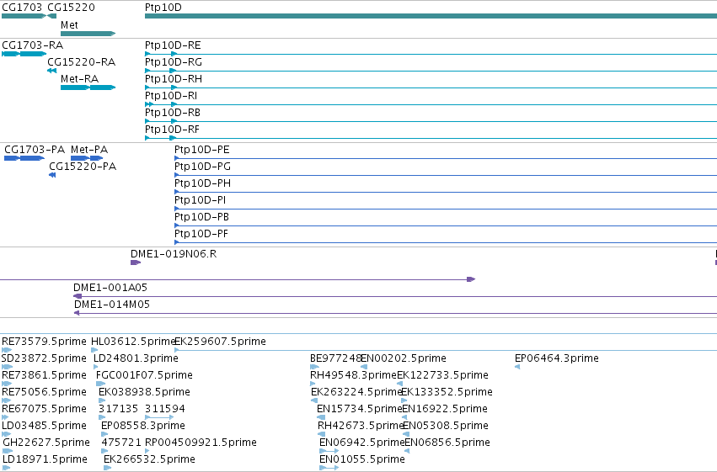Click the GH22627.5prime label
This screenshot has height=472, width=717.
pyautogui.click(x=46, y=443)
